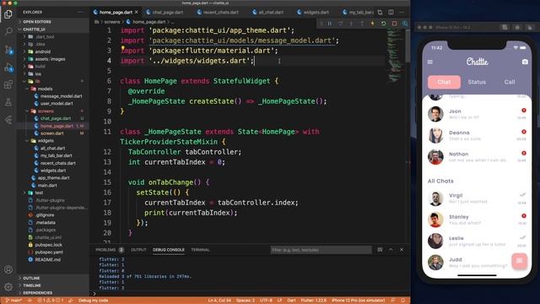Image resolution: width=540 pixels, height=304 pixels.
Task: Switch to the recent_chats.dart tab
Action: point(220,12)
